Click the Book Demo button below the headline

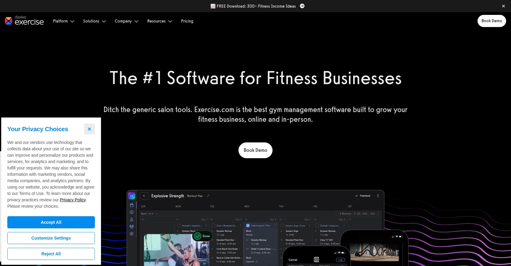tap(255, 150)
